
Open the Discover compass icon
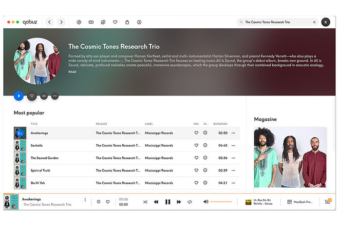(x=79, y=22)
